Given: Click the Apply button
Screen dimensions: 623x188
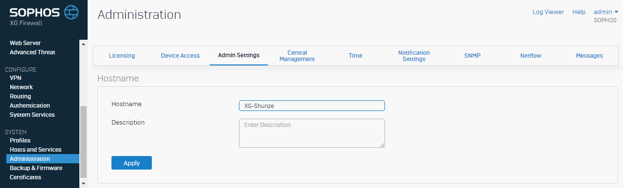Looking at the screenshot, I should [131, 163].
